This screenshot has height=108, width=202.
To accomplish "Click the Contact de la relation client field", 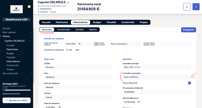I will (175, 44).
